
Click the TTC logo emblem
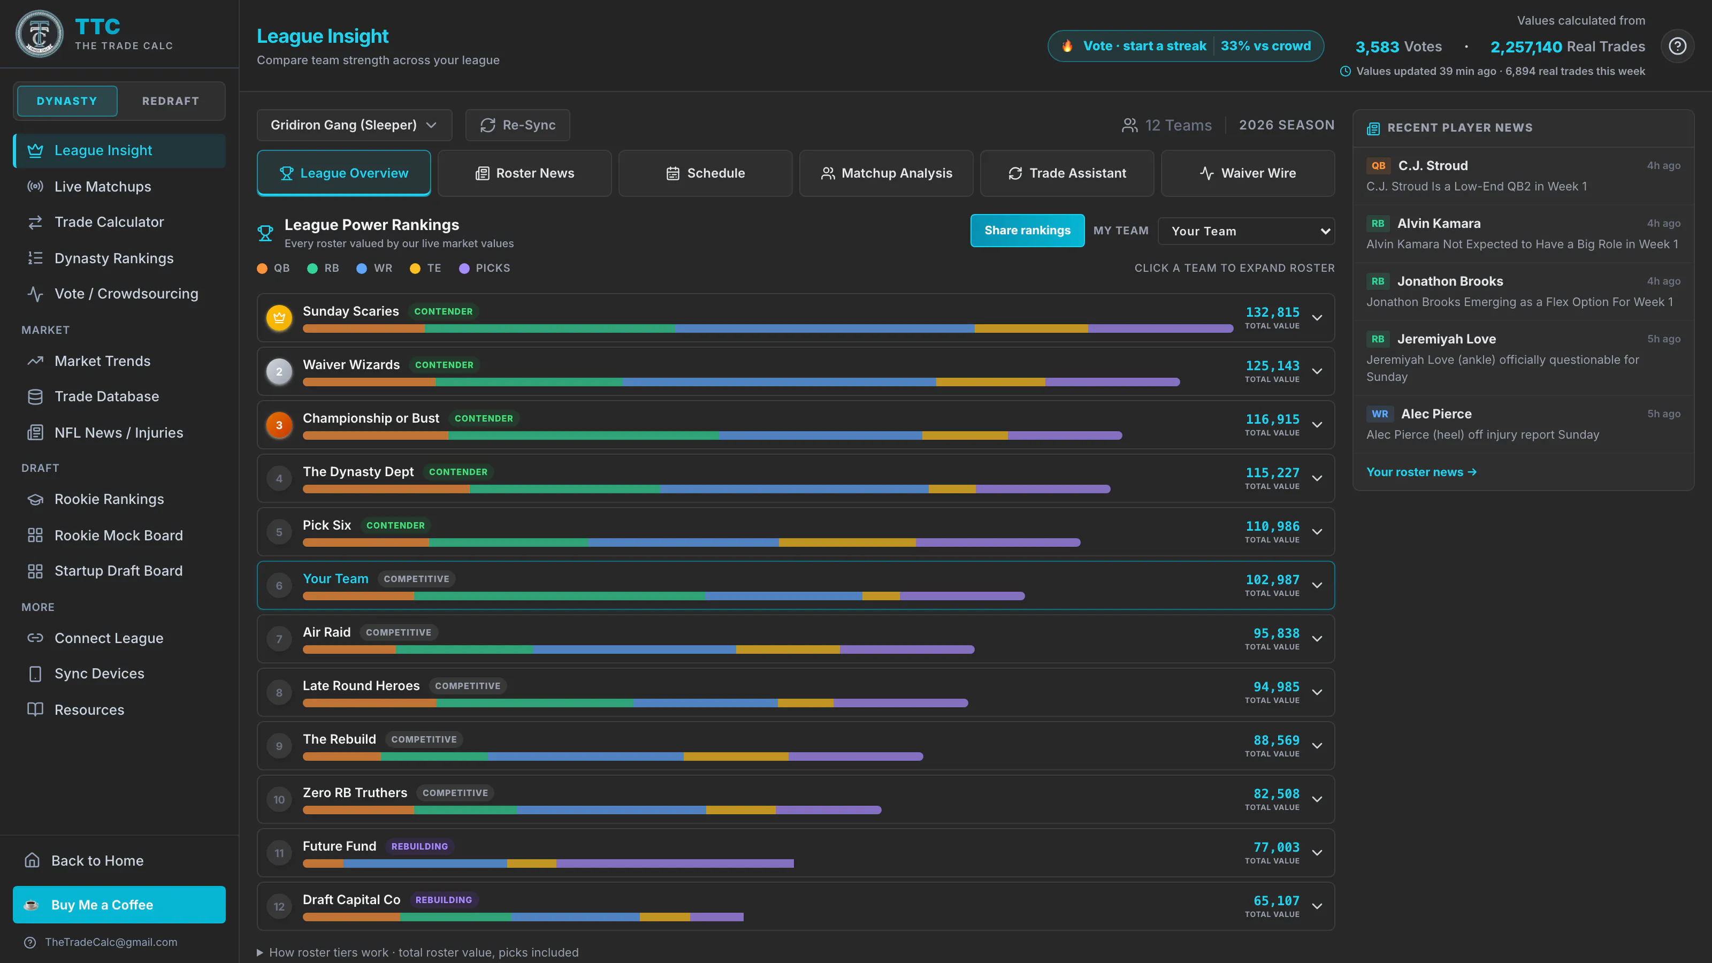(x=39, y=33)
